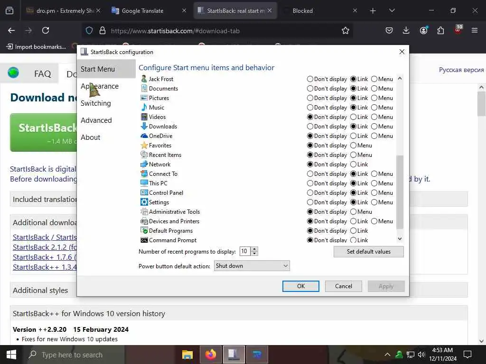
Task: Bookmark page with the star icon
Action: [x=346, y=31]
